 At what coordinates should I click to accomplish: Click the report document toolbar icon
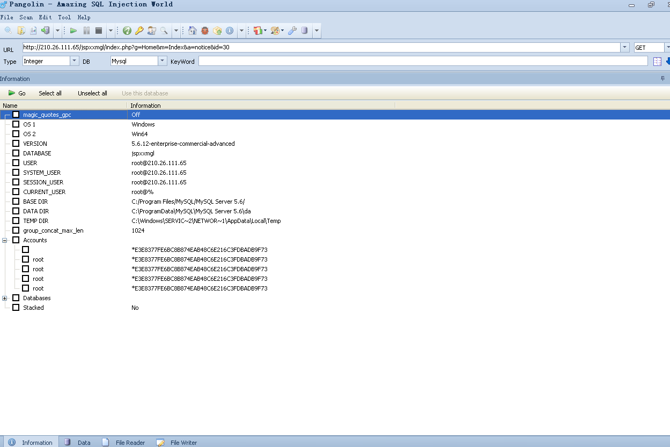pyautogui.click(x=33, y=31)
